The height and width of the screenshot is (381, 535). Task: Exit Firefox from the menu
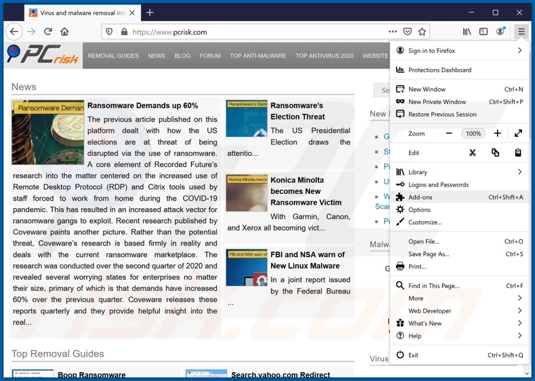pos(459,355)
